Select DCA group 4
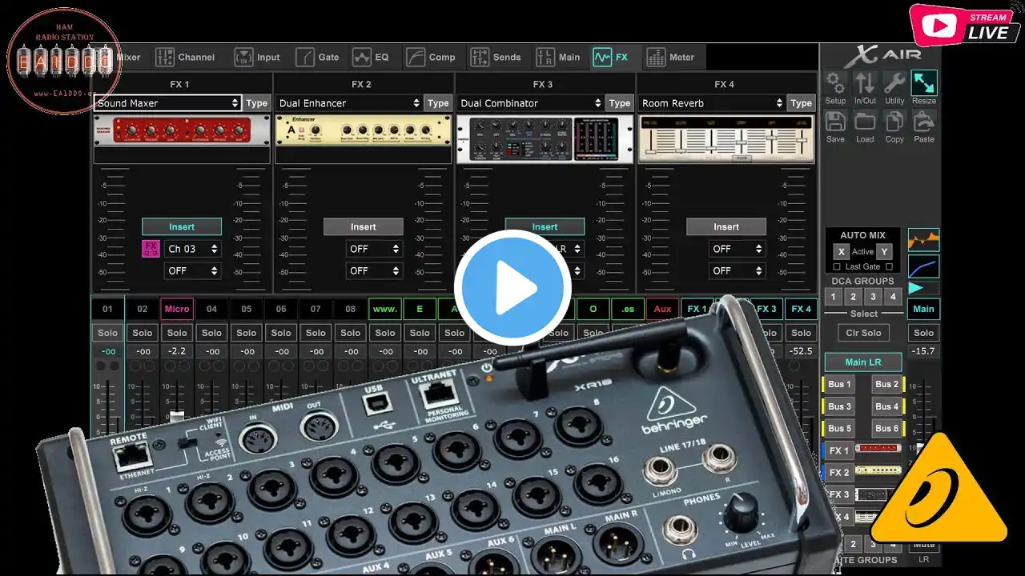Viewport: 1025px width, 576px height. tap(893, 297)
